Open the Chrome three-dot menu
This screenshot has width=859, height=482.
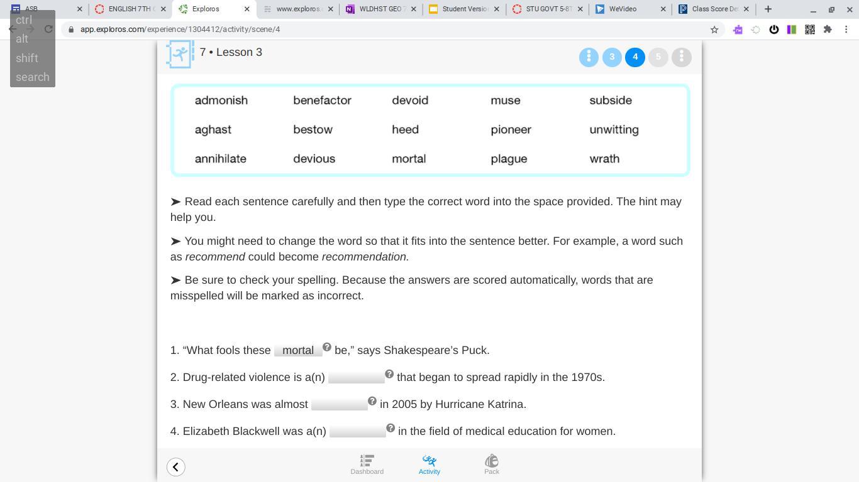click(846, 29)
